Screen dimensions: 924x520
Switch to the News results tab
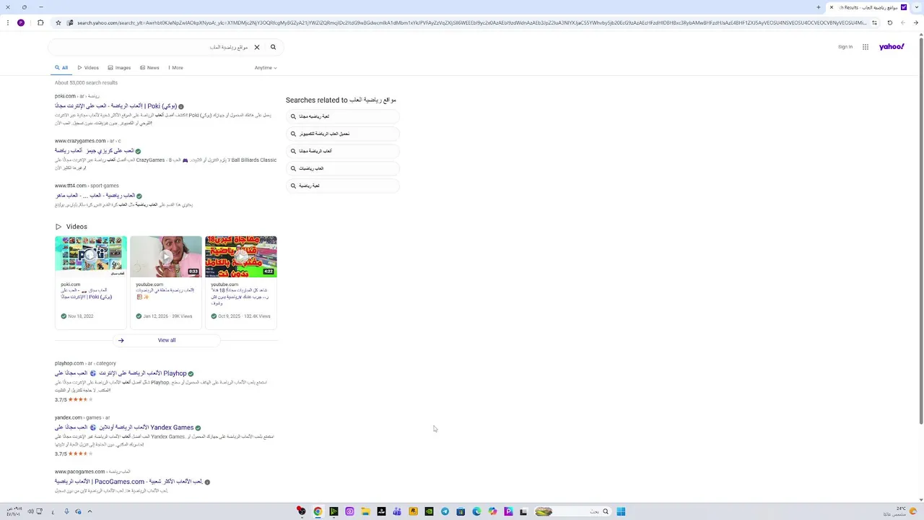[x=149, y=68]
